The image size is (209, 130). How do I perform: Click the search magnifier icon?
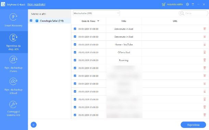(x=182, y=13)
